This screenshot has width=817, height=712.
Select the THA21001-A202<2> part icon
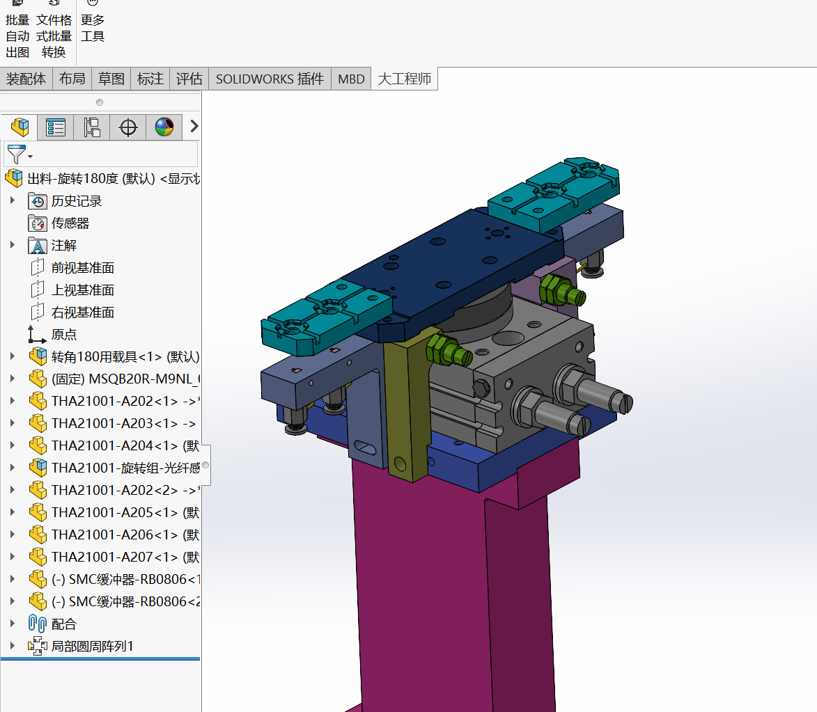click(38, 490)
